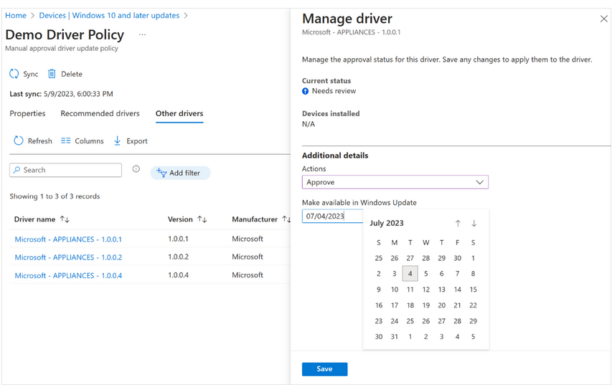Open the Columns chooser
The height and width of the screenshot is (387, 612).
click(x=82, y=141)
